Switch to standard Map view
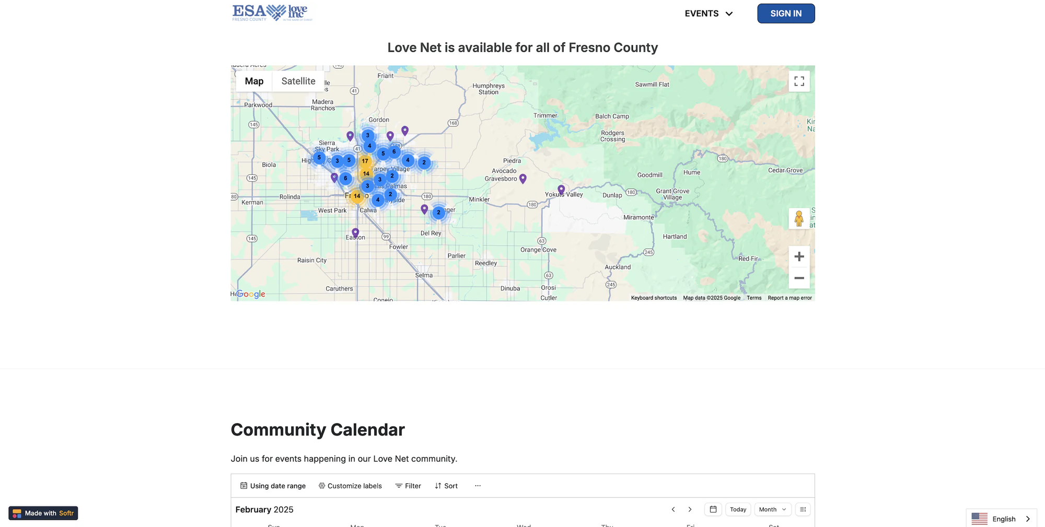 point(254,81)
